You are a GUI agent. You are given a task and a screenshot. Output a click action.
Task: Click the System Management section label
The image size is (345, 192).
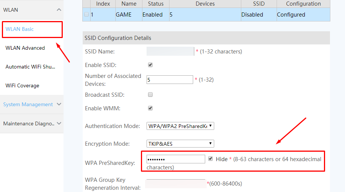pyautogui.click(x=28, y=105)
